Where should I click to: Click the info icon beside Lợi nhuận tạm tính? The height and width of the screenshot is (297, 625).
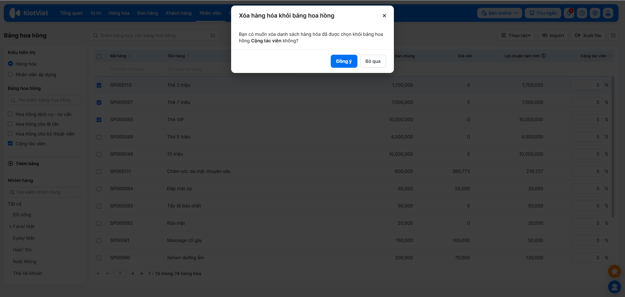[544, 56]
